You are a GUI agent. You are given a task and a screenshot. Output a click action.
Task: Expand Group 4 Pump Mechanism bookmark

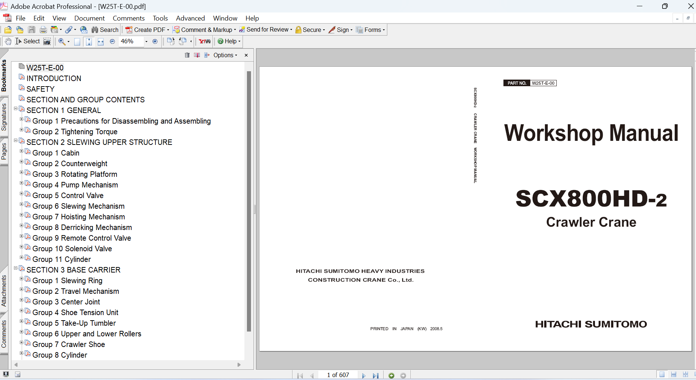coord(21,183)
